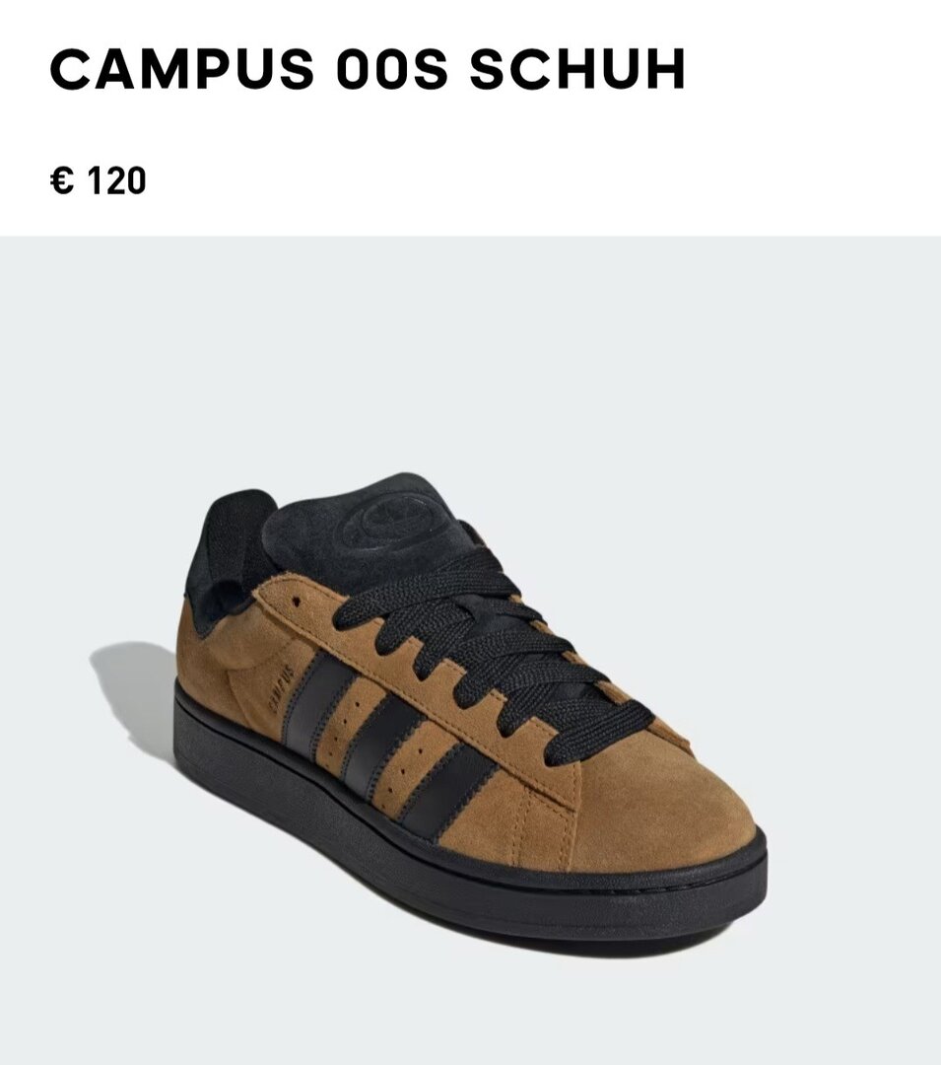Click the word SCHUH in the heading

tap(578, 69)
